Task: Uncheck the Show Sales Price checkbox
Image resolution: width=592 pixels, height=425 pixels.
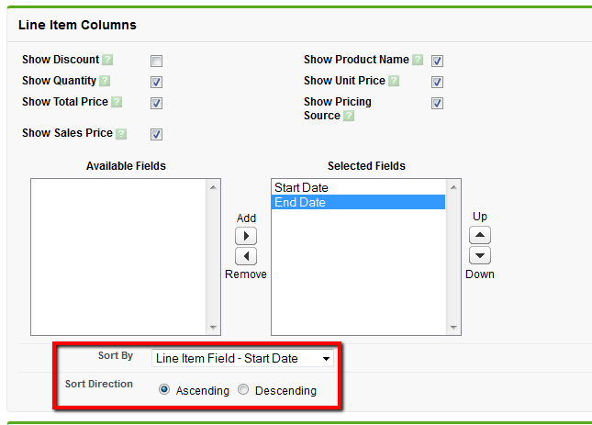Action: pyautogui.click(x=157, y=134)
